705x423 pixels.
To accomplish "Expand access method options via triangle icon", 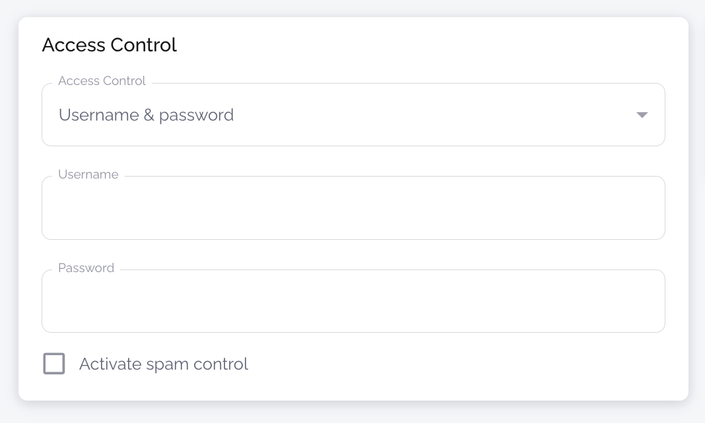I will [642, 115].
